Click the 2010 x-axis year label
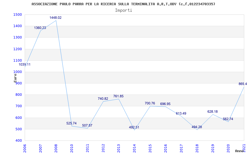 [x=72, y=148]
